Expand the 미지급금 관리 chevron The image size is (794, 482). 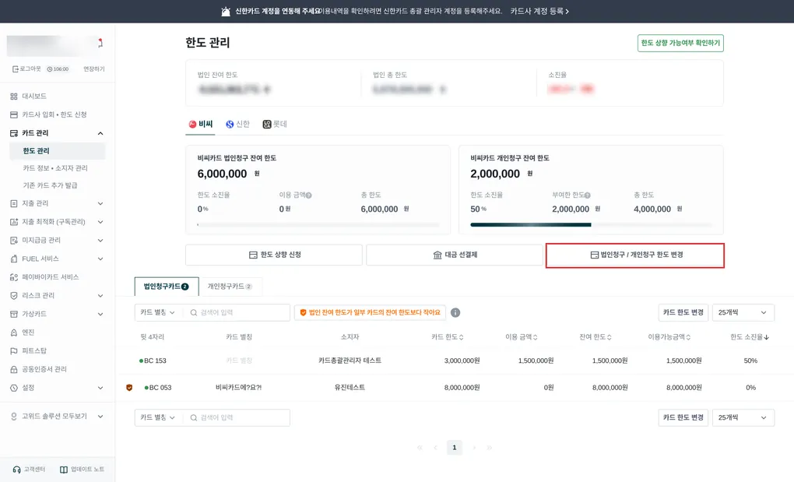pos(100,241)
